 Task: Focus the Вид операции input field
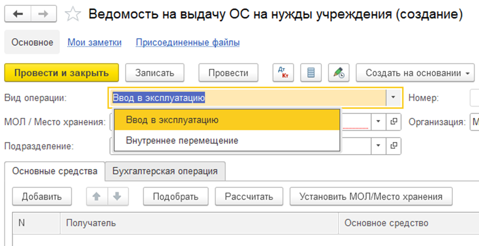[248, 98]
